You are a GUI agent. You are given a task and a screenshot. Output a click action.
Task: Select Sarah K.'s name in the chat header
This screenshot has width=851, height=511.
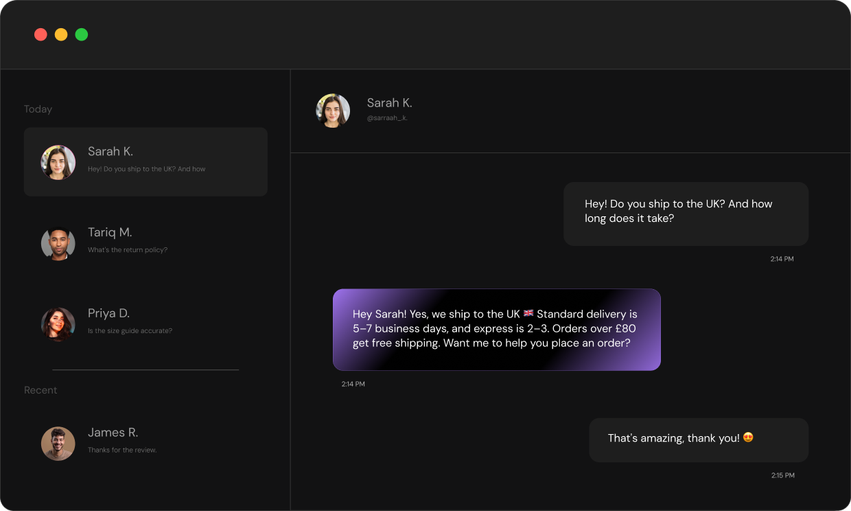coord(389,102)
